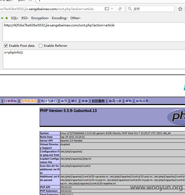Image resolution: width=185 pixels, height=195 pixels.
Task: Click inside the HackBar URL textarea
Action: click(x=94, y=32)
